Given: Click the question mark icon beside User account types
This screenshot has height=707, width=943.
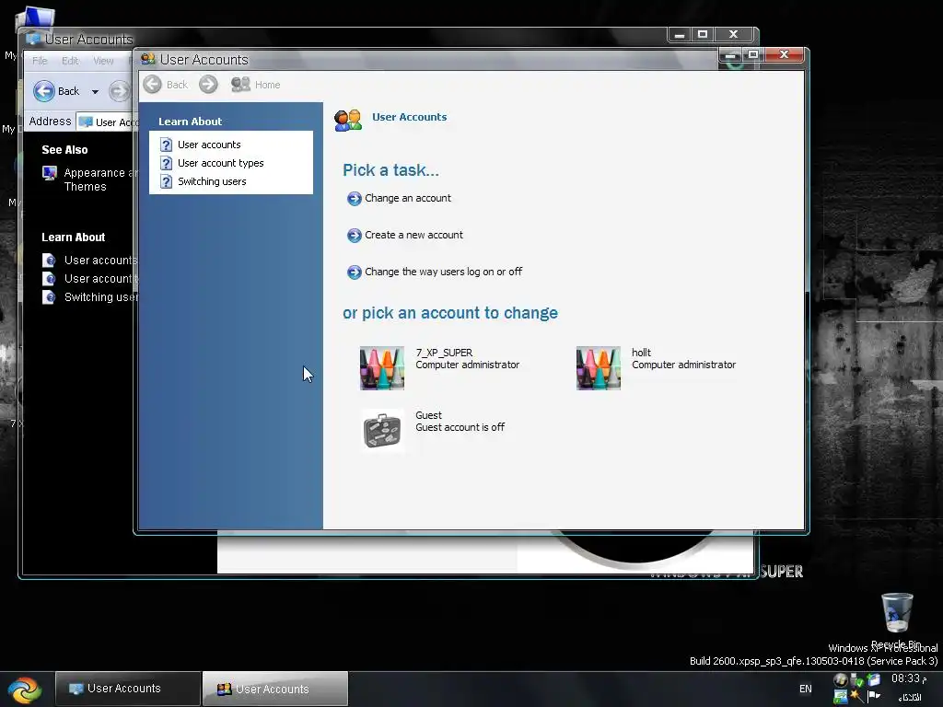Looking at the screenshot, I should (167, 163).
